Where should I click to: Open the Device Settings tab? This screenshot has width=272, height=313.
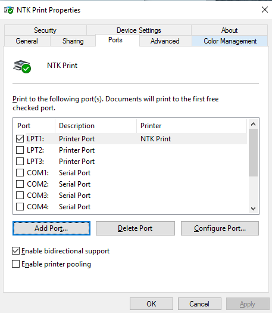pyautogui.click(x=139, y=30)
